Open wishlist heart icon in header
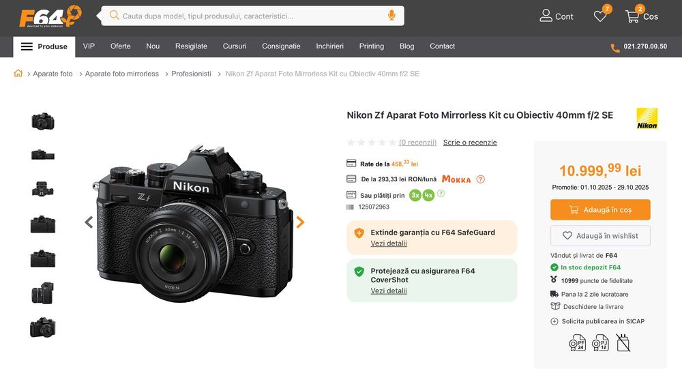This screenshot has width=682, height=371. coord(601,16)
